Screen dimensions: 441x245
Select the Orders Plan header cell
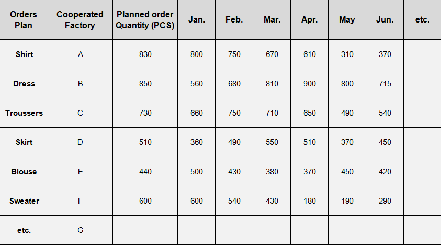click(24, 20)
